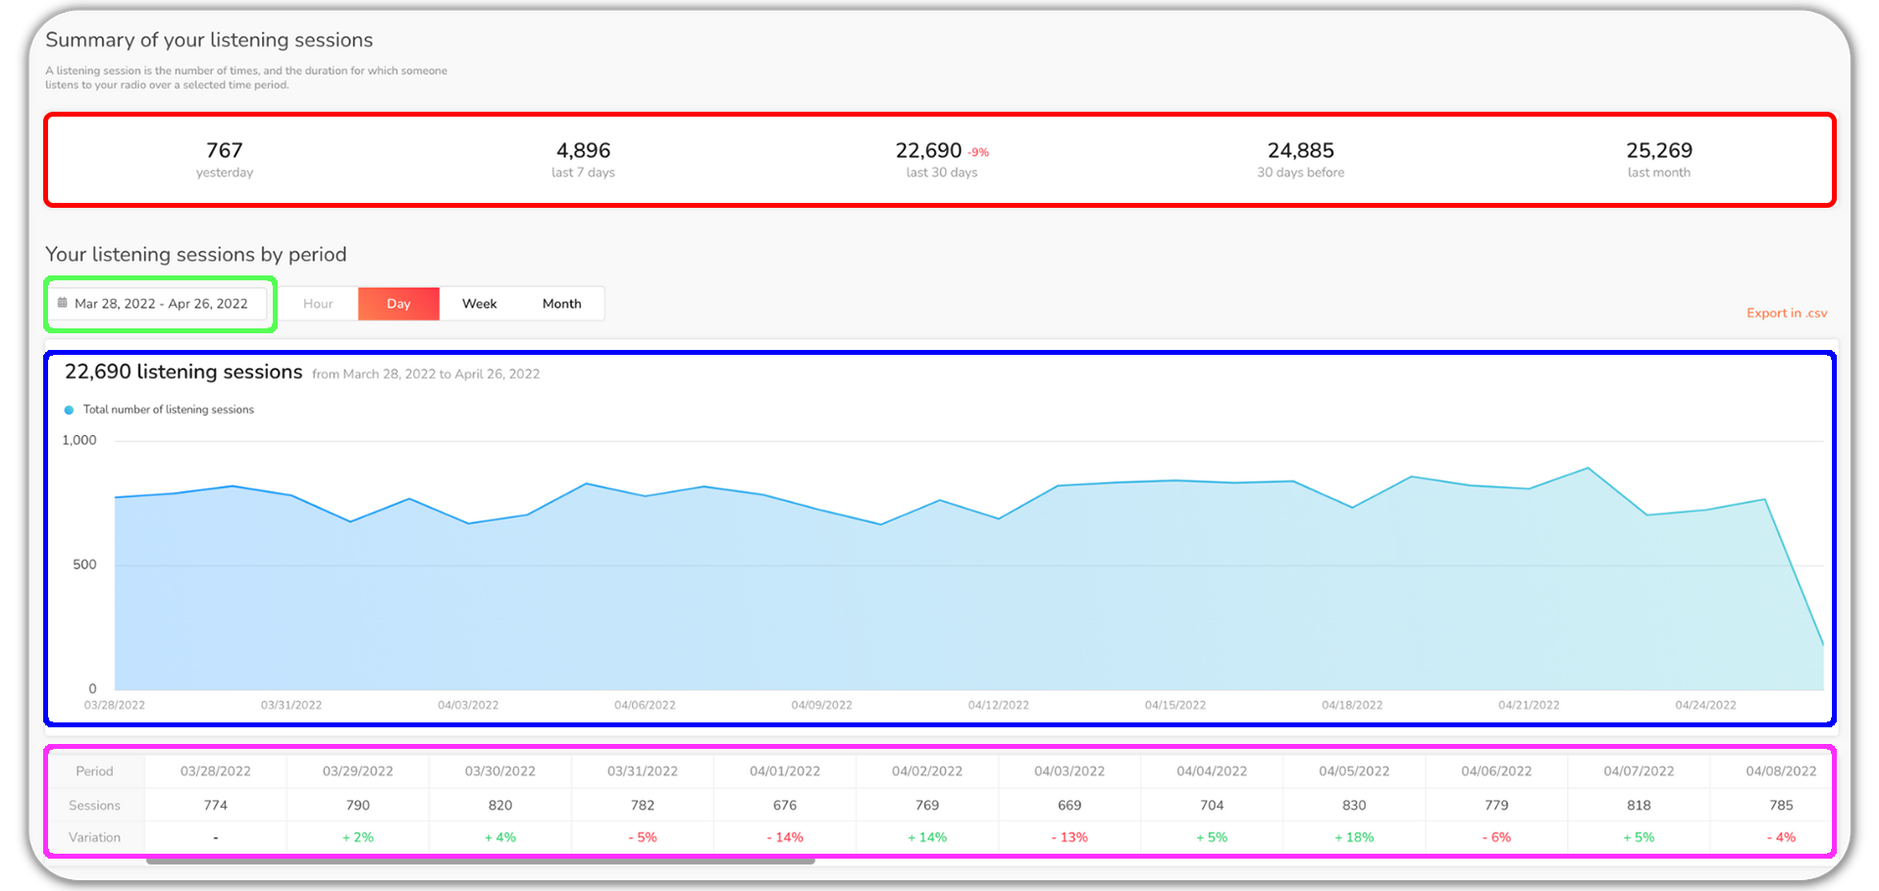Click the +18% variation cell
1879x891 pixels.
click(x=1354, y=837)
